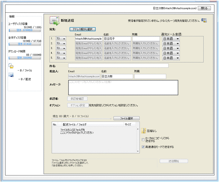Click the サイズ column header
The width and height of the screenshot is (220, 183).
pyautogui.click(x=129, y=124)
